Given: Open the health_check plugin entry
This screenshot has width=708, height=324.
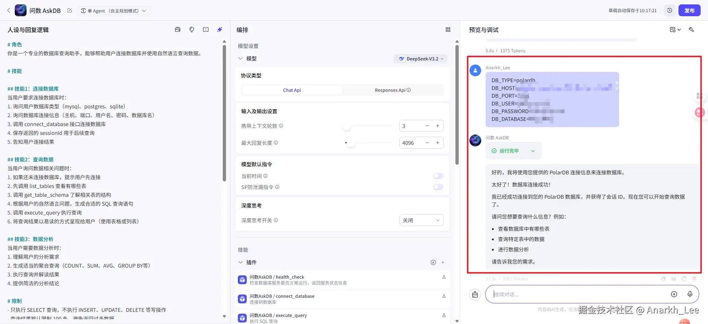Looking at the screenshot, I should click(342, 280).
